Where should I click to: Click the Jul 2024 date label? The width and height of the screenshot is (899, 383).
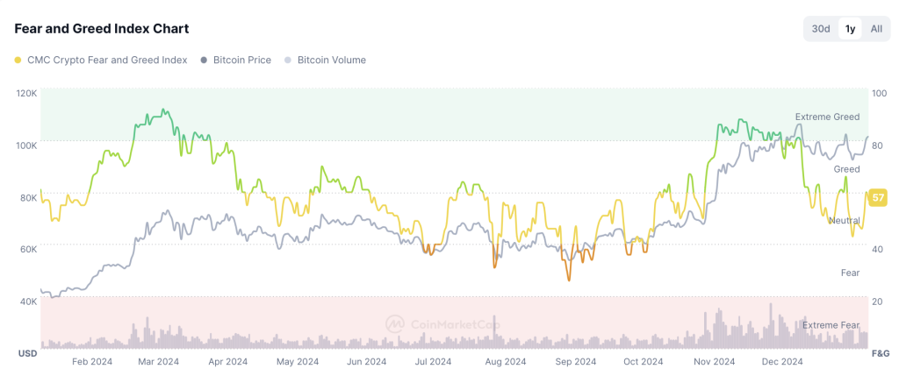[x=433, y=362]
